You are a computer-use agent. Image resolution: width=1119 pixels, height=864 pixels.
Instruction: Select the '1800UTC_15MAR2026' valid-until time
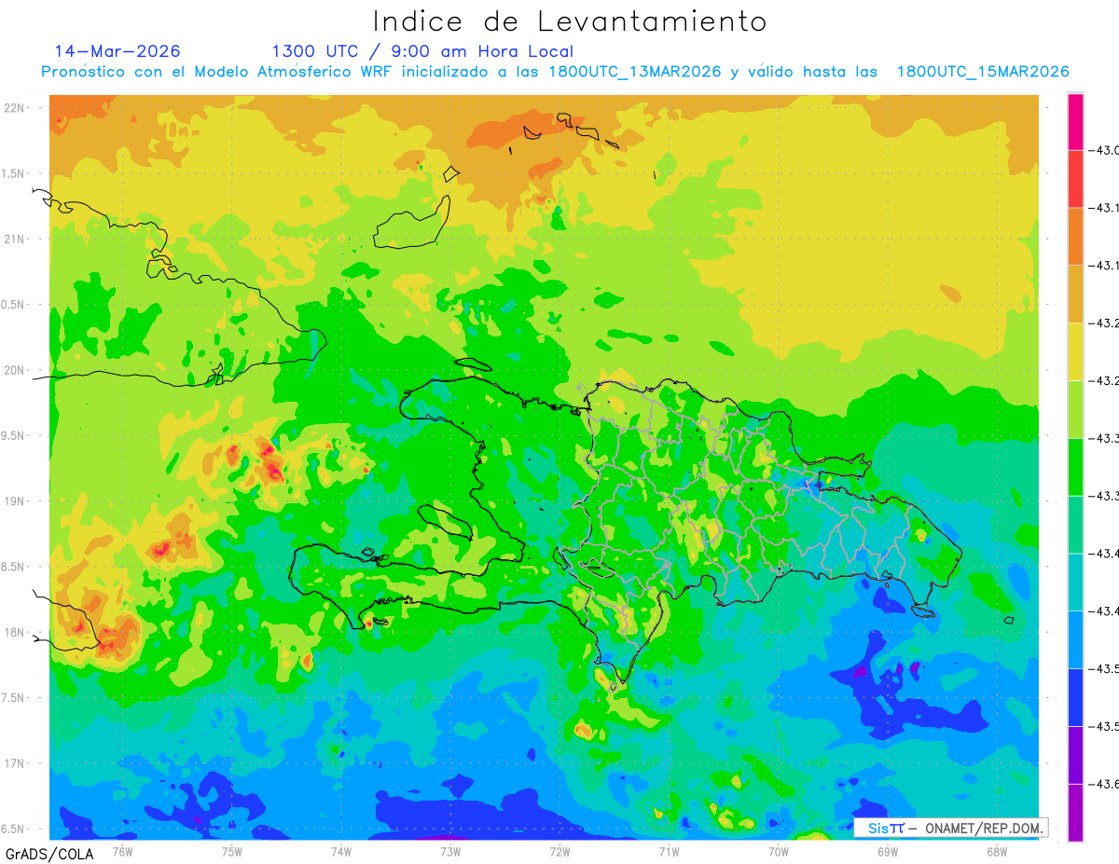click(983, 72)
